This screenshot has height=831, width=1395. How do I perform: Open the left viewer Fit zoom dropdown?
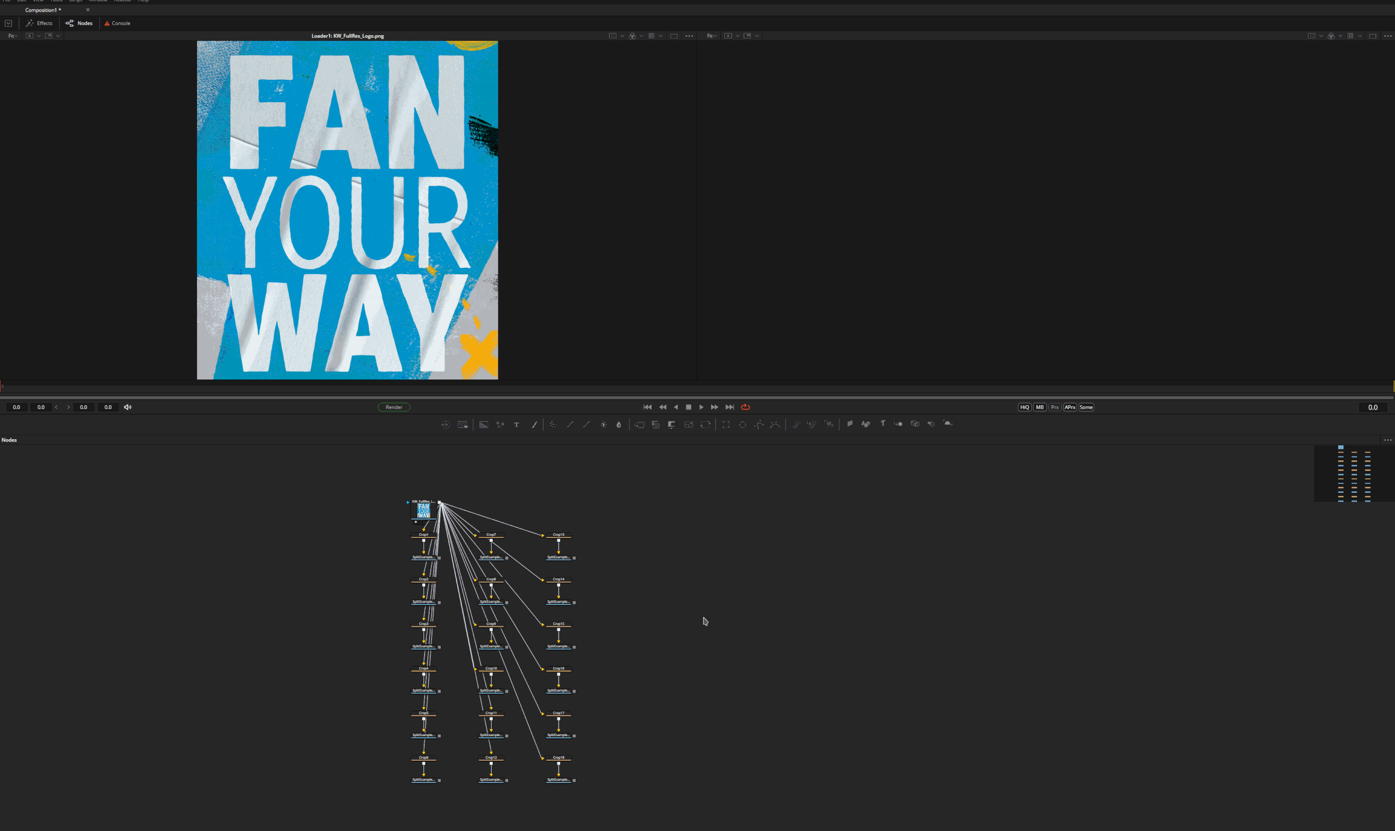pos(12,36)
